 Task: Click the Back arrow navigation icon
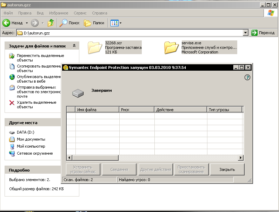click(6, 23)
